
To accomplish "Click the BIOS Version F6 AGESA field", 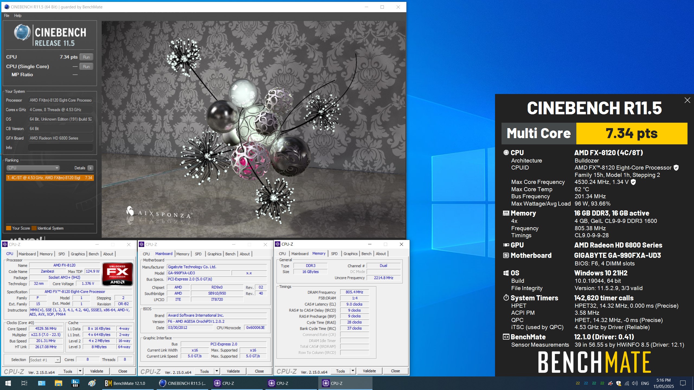I will pyautogui.click(x=217, y=321).
